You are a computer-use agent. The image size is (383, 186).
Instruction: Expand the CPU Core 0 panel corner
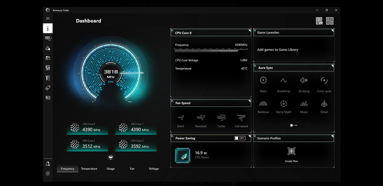(249, 31)
